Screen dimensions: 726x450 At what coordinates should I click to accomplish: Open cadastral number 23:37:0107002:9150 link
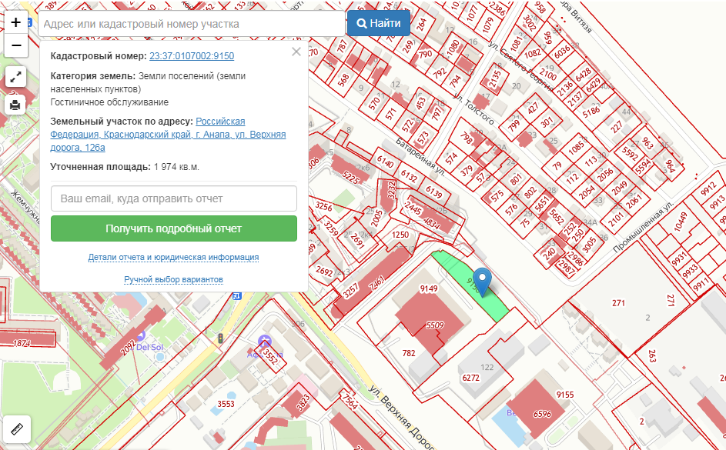pos(192,56)
